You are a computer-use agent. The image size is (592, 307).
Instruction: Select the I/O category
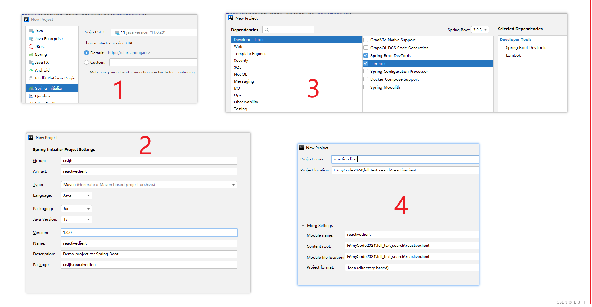(x=297, y=88)
